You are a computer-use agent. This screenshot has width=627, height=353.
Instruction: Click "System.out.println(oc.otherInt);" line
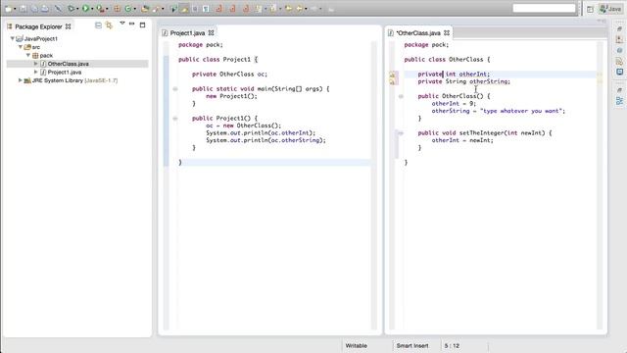(x=261, y=133)
